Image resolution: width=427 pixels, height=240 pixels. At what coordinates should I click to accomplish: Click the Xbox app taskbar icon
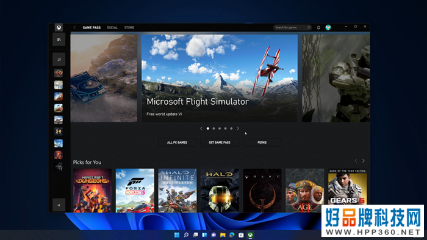click(250, 235)
